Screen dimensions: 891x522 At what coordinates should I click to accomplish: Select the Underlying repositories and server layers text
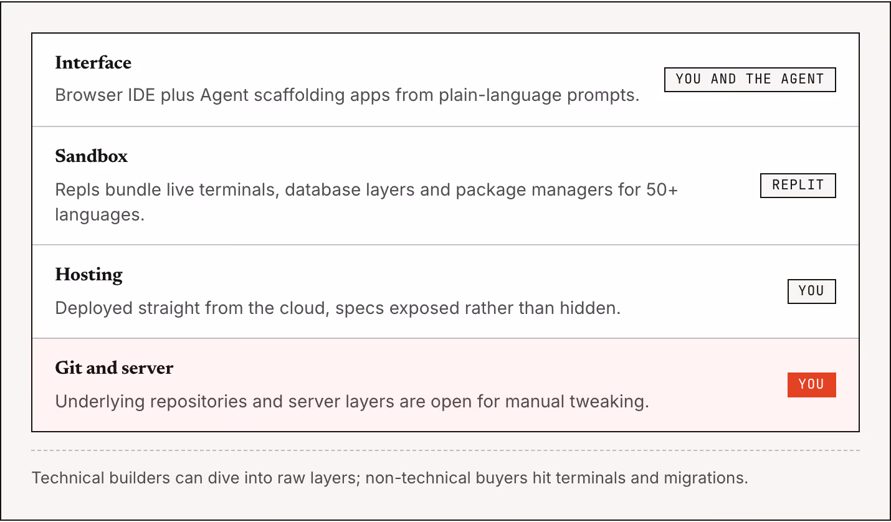[352, 401]
